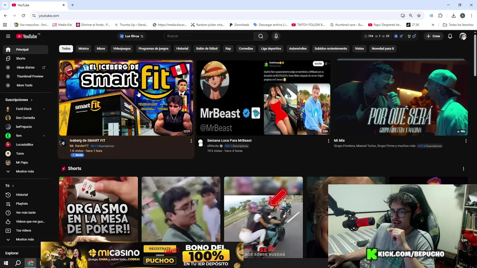Open the MrBeast video thumbnail
The height and width of the screenshot is (268, 477).
tap(263, 98)
